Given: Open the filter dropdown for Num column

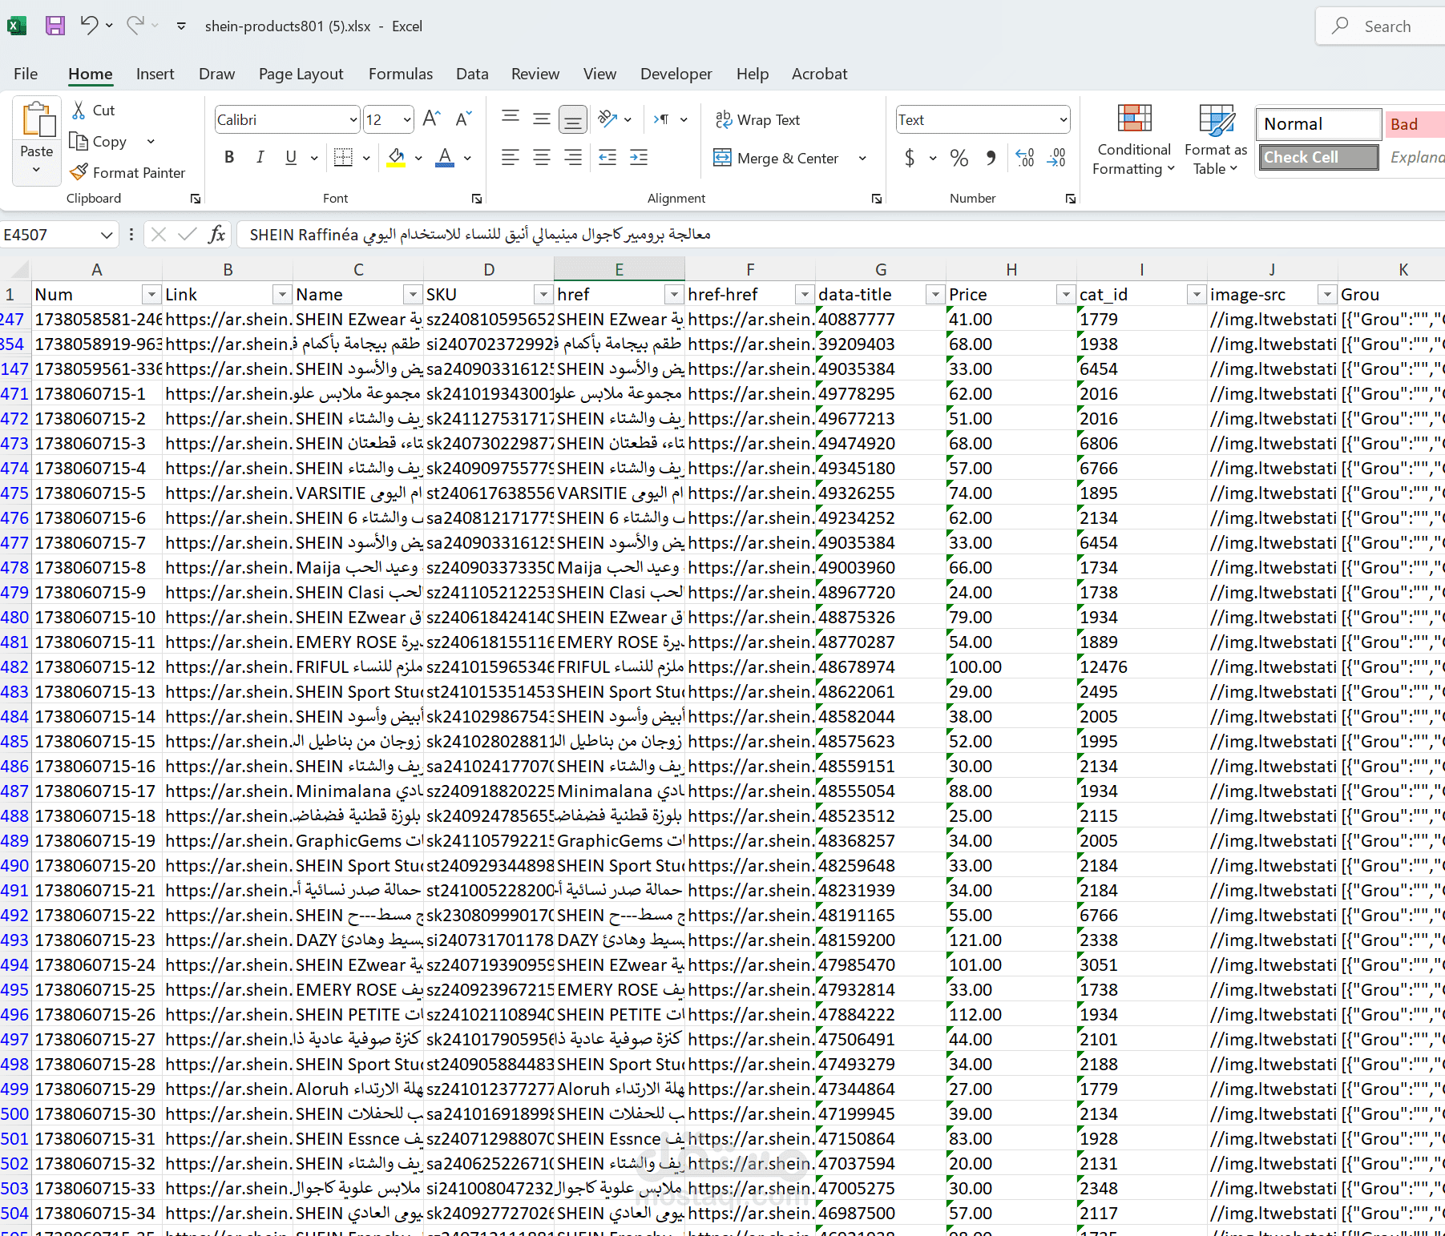Looking at the screenshot, I should click(151, 295).
